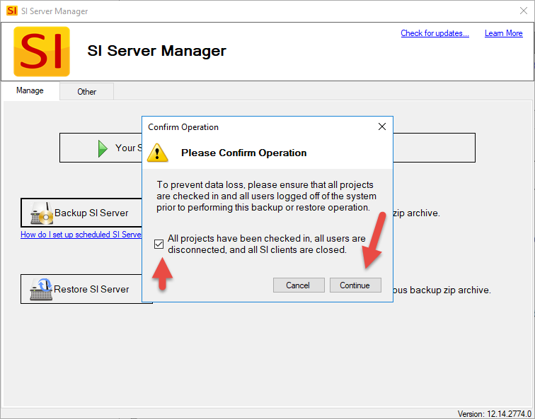Open the Check for updates link
The width and height of the screenshot is (535, 419).
[435, 33]
